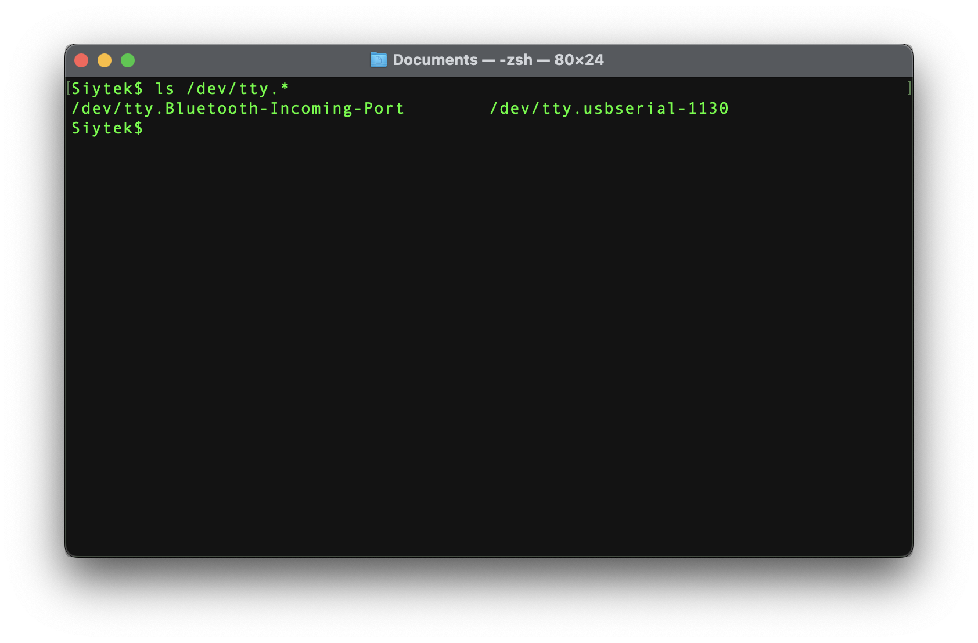
Task: Click empty title bar space right of title
Action: coord(755,60)
